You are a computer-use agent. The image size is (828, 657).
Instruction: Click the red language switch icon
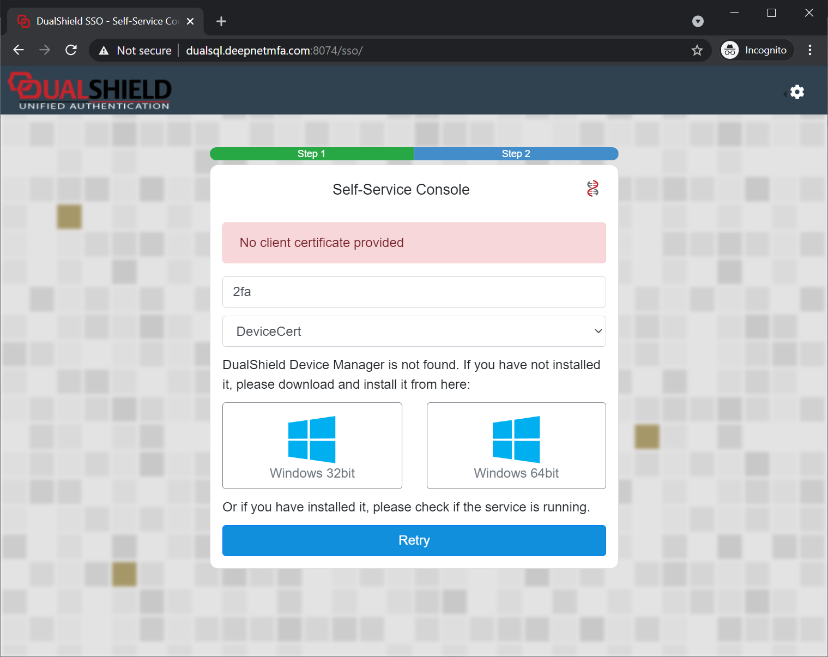pyautogui.click(x=593, y=189)
